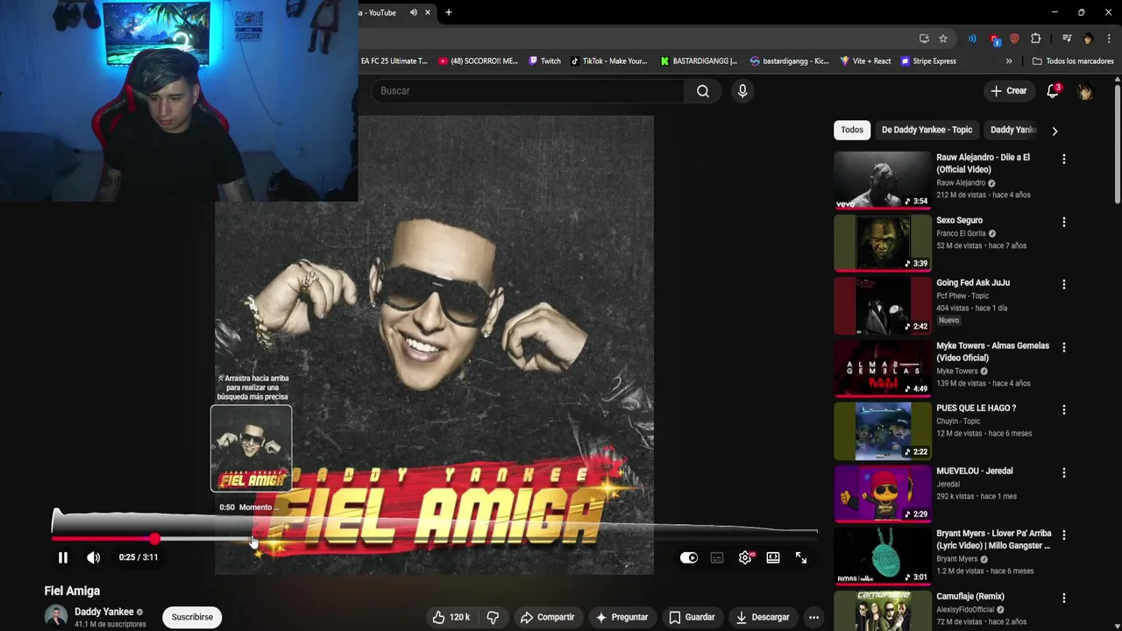Start voice search with microphone icon
The height and width of the screenshot is (631, 1122).
pos(742,91)
